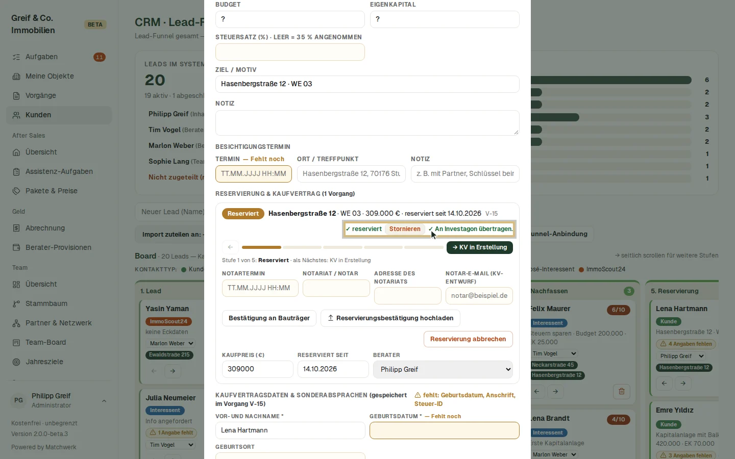Click the Budget input field

(x=290, y=19)
